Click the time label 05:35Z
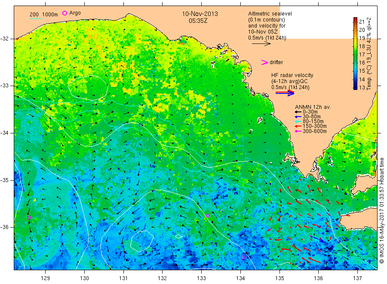387x284 pixels. (198, 21)
